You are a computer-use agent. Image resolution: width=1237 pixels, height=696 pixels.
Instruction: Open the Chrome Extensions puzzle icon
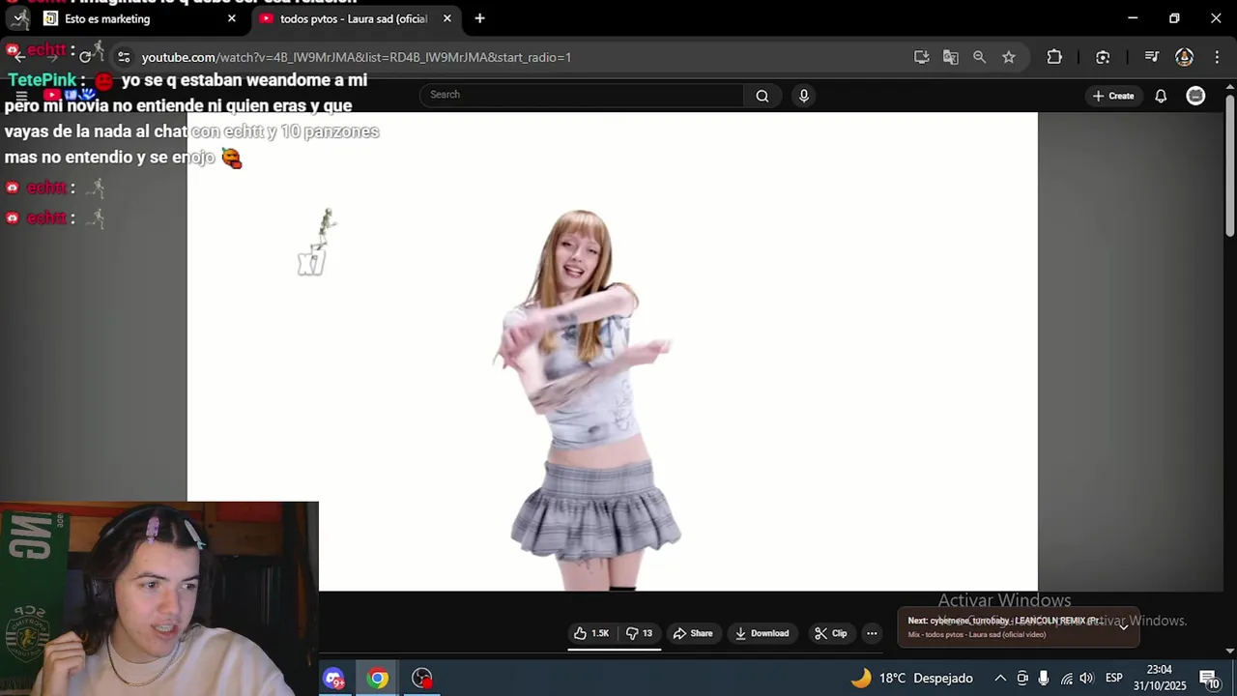[1054, 57]
